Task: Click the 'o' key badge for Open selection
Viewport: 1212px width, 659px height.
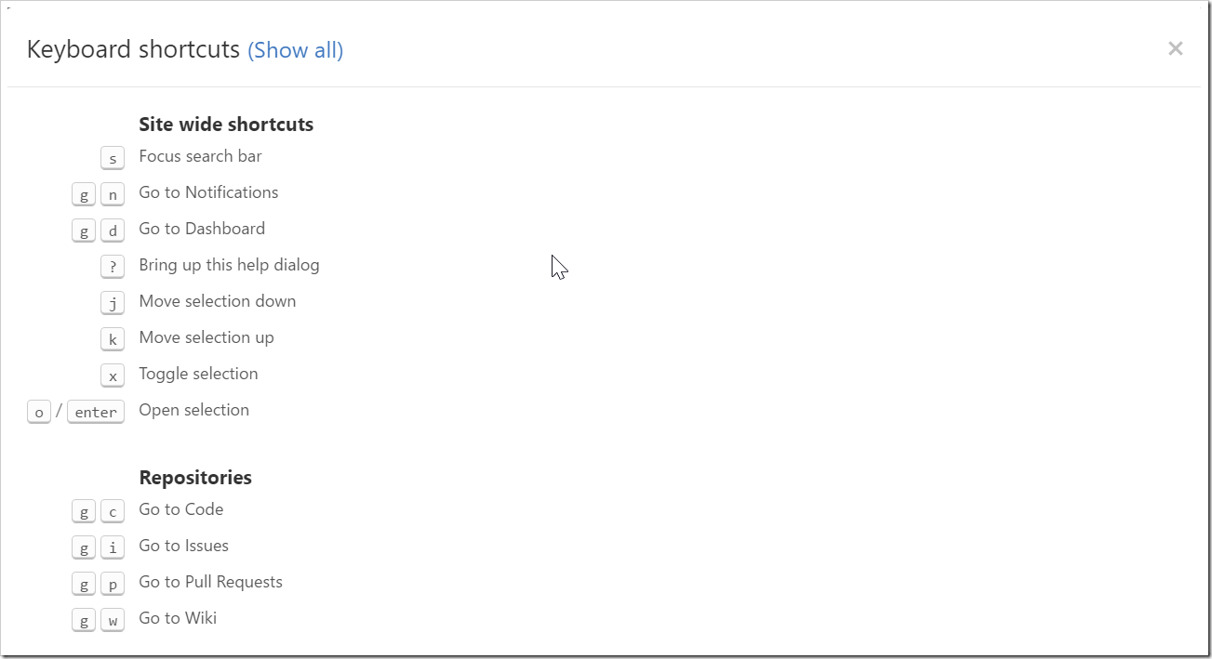Action: tap(39, 411)
